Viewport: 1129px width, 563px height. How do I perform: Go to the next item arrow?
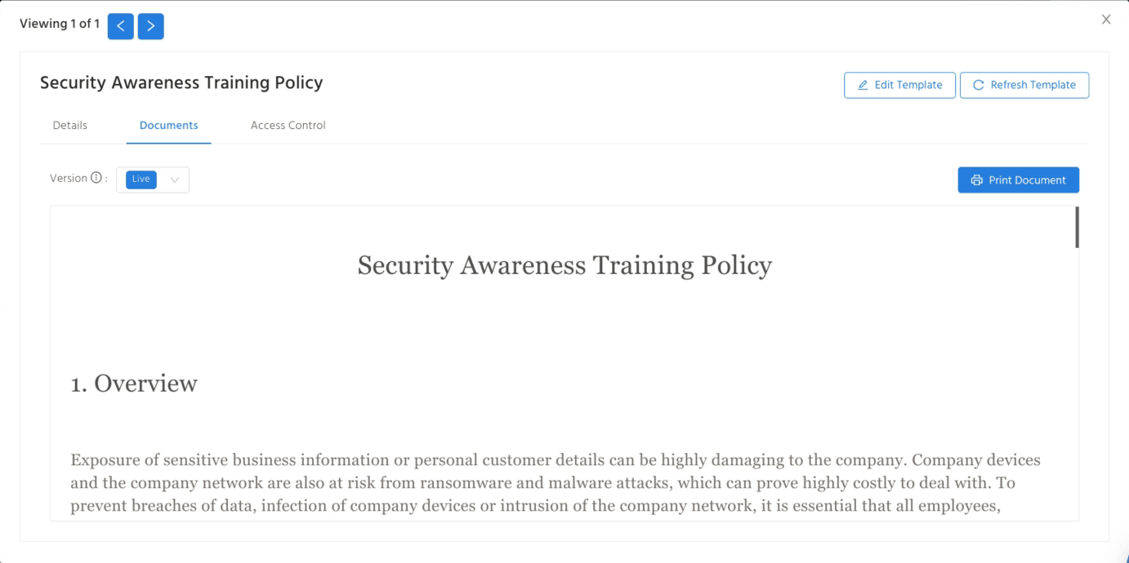click(151, 26)
